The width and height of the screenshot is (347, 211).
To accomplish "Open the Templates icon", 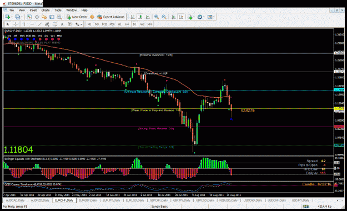I will click(209, 17).
